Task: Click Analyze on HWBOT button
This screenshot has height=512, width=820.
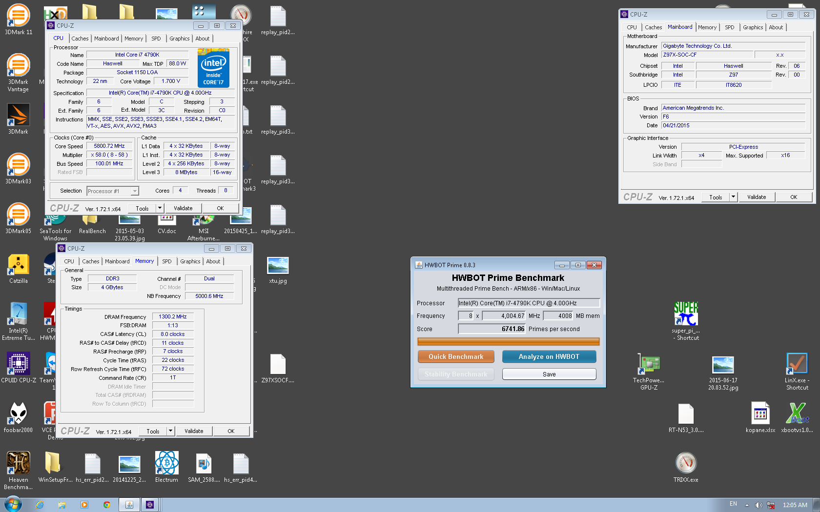Action: [x=549, y=356]
